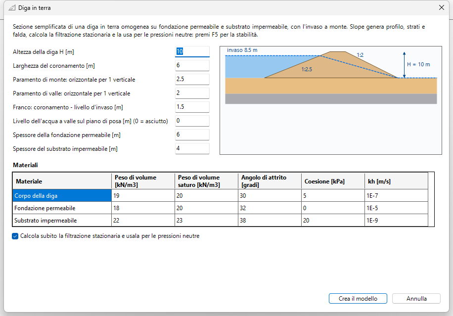Click the Materiale column header
453x316 pixels.
[x=62, y=181]
